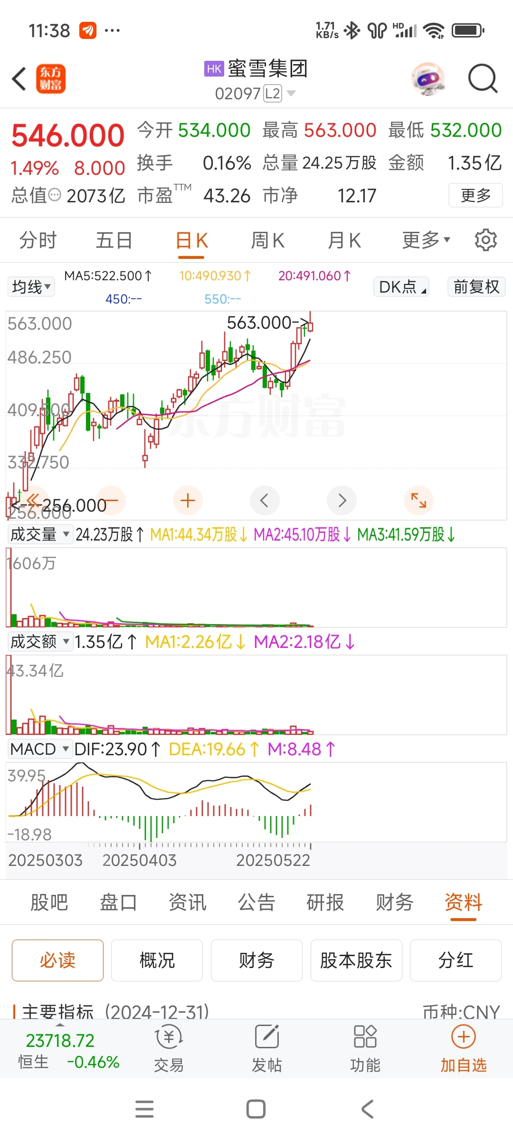Switch to 周K chart tab

[268, 240]
